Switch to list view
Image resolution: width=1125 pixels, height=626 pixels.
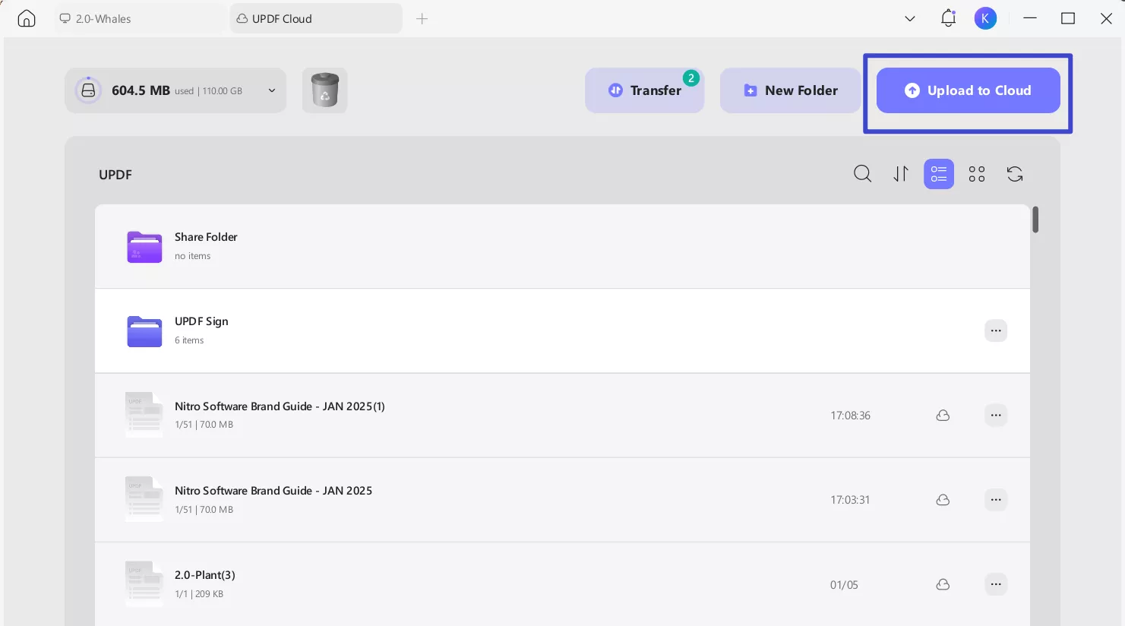click(x=939, y=174)
